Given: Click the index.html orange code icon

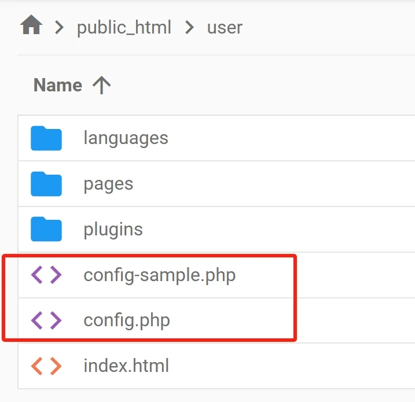Looking at the screenshot, I should tap(46, 366).
